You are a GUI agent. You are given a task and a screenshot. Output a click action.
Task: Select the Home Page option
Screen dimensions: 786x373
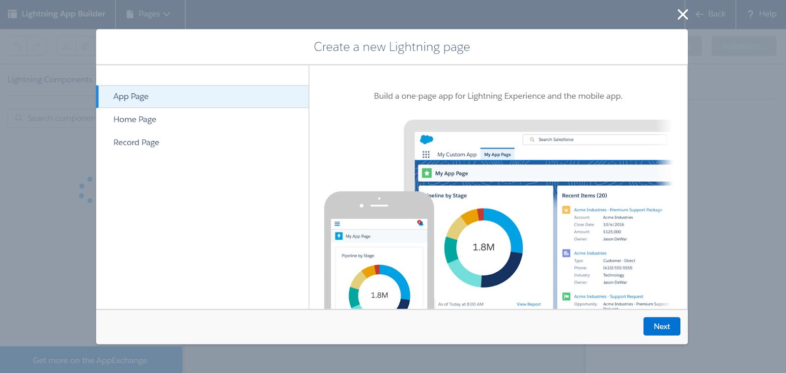coord(202,119)
